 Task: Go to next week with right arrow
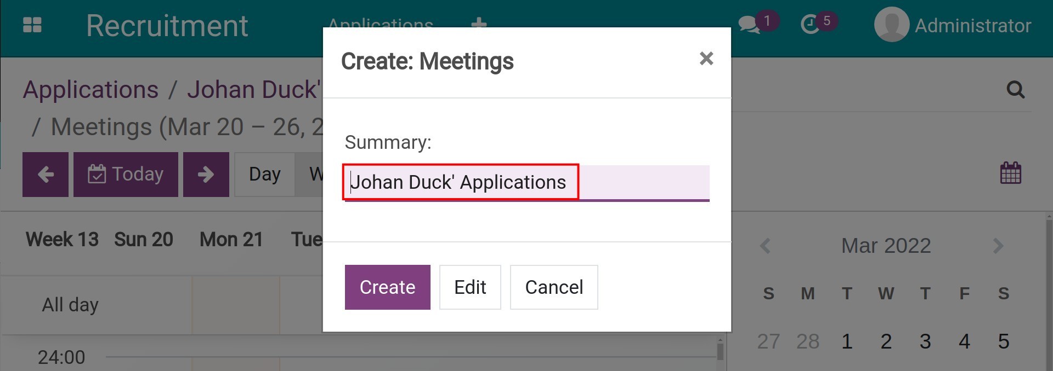click(206, 174)
